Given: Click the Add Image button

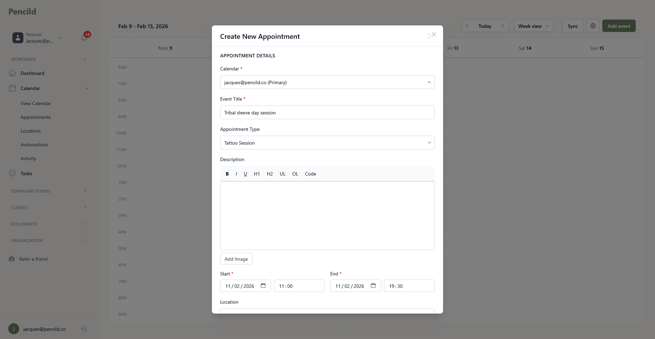Looking at the screenshot, I should click(x=236, y=259).
